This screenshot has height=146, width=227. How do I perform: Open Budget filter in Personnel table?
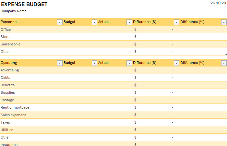click(x=94, y=22)
